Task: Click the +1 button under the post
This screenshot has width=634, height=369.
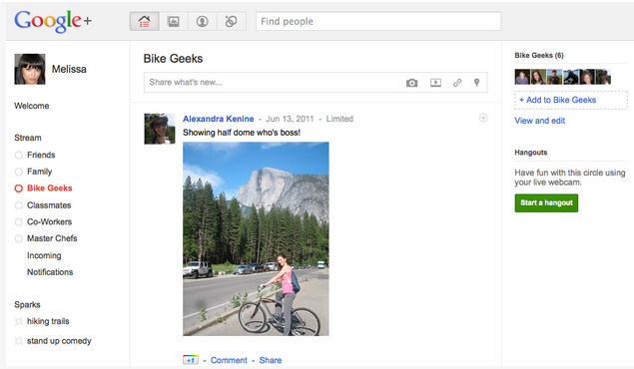Action: pyautogui.click(x=191, y=360)
